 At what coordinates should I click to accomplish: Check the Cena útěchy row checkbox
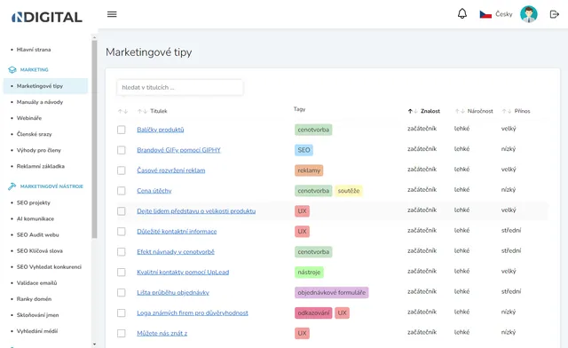tap(122, 191)
